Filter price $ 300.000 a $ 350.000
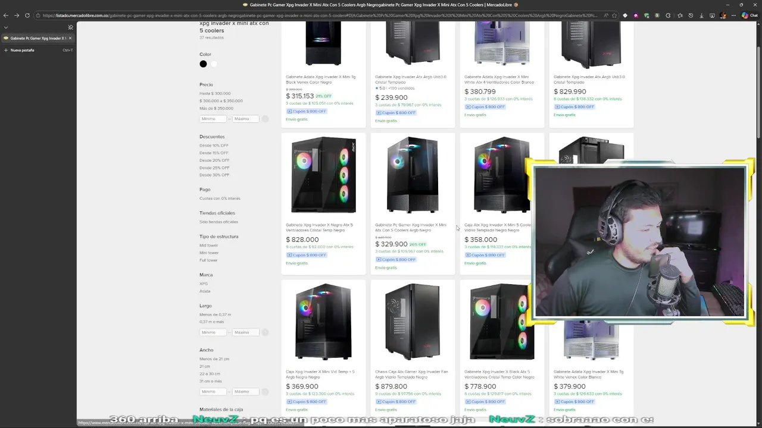The width and height of the screenshot is (762, 428). tap(221, 101)
